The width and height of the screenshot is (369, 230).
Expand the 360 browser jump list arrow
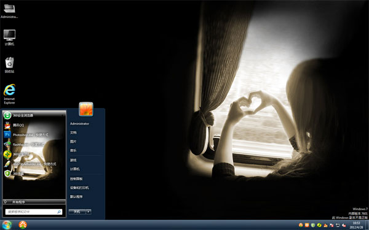click(63, 115)
